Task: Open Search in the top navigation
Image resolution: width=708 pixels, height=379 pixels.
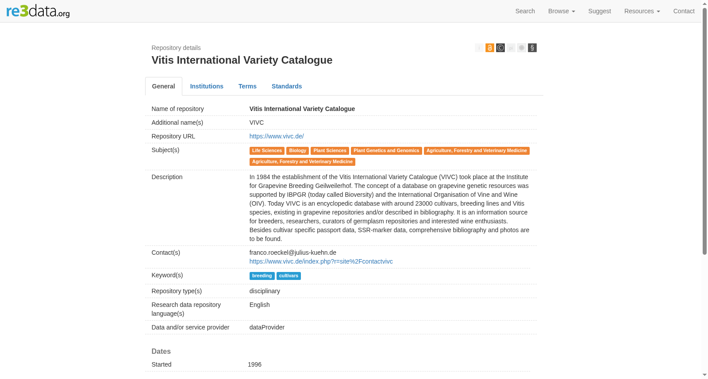Action: [525, 11]
